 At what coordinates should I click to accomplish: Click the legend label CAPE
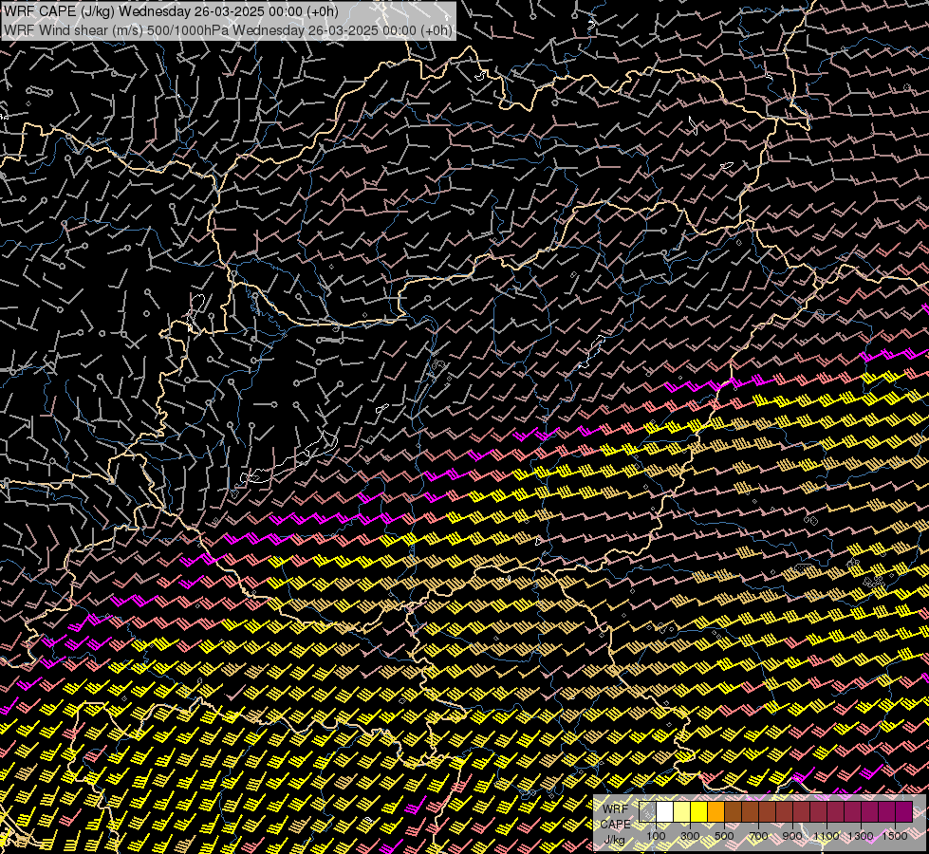(616, 824)
